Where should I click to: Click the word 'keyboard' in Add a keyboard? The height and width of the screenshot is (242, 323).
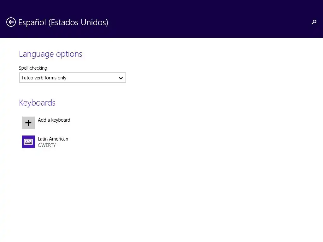61,120
